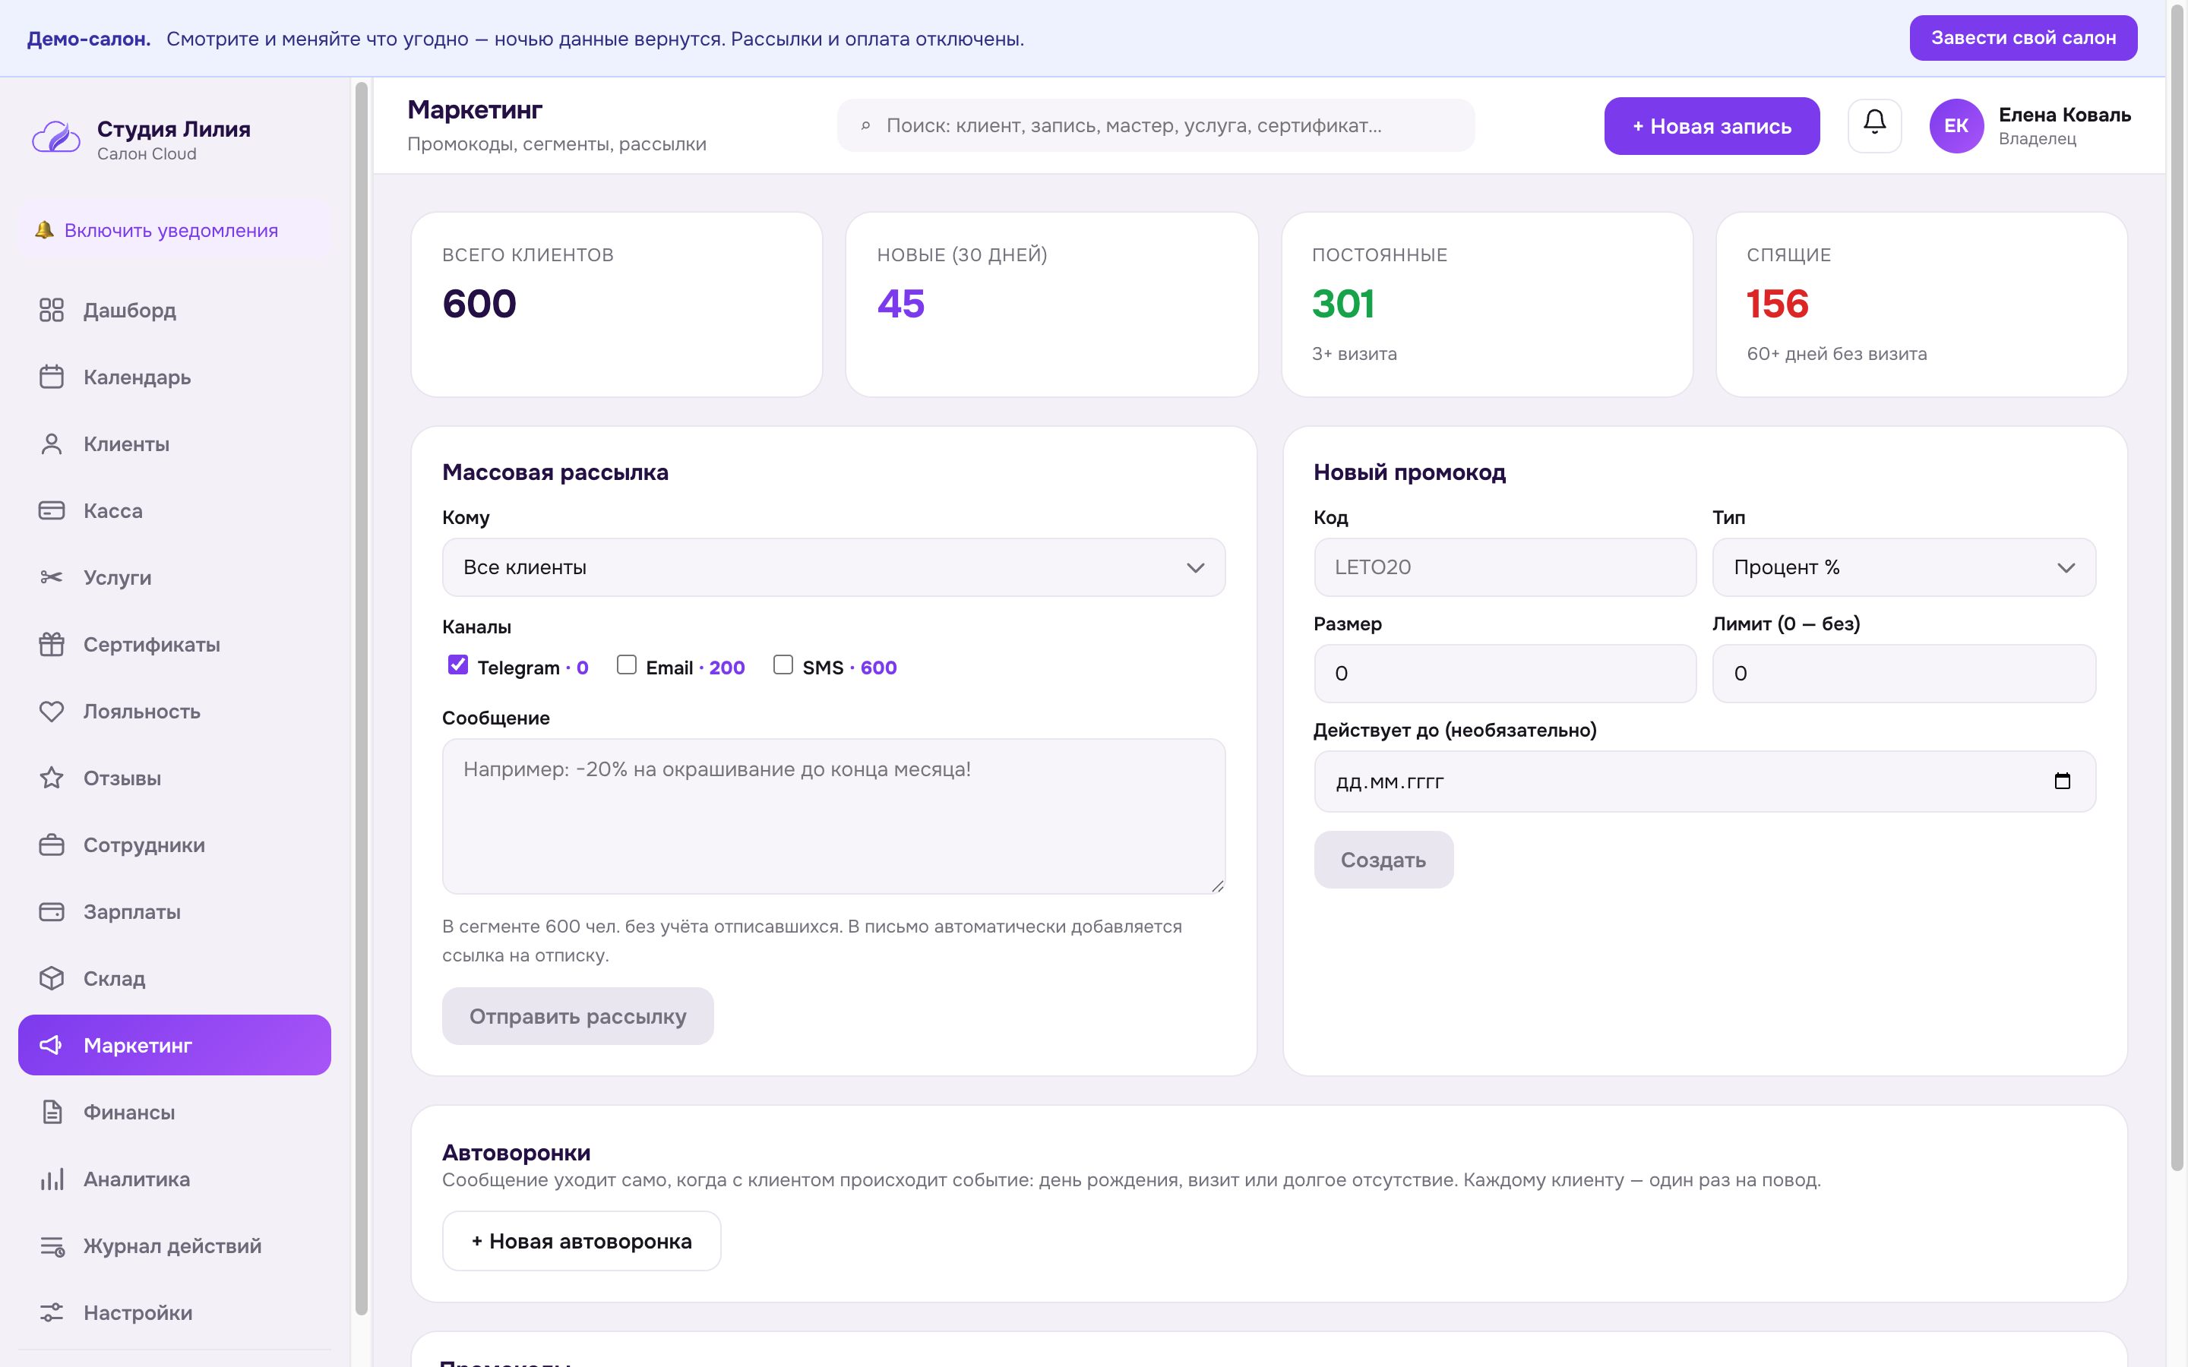Click the Зарплаты wallet icon
This screenshot has height=1367, width=2188.
pyautogui.click(x=52, y=912)
